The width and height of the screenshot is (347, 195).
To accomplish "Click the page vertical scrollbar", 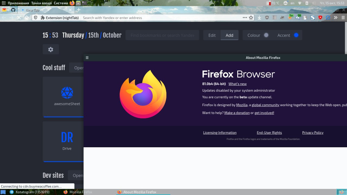I will pos(346,38).
